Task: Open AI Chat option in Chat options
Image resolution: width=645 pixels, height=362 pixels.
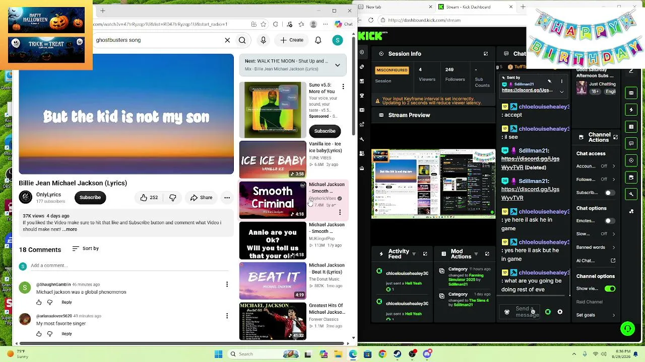Action: 597,260
